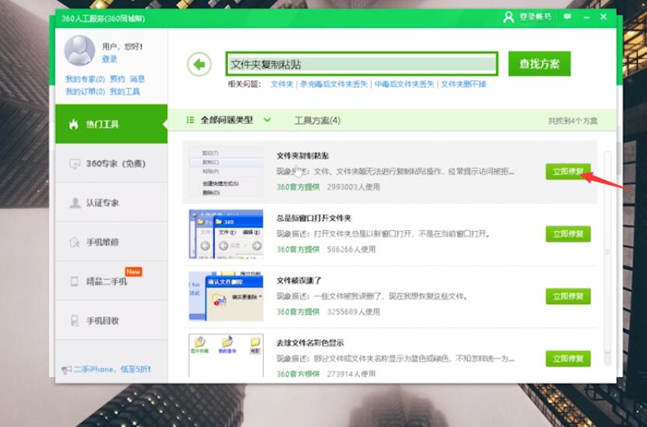Click the 文件被误删了 thumbnail
647x427 pixels.
click(226, 296)
